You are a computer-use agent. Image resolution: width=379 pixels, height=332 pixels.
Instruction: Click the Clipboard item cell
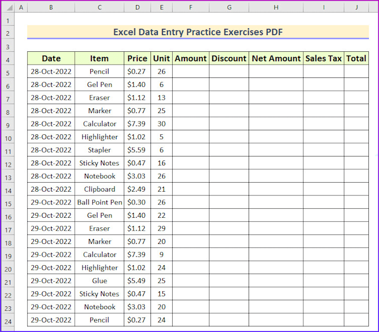click(100, 189)
